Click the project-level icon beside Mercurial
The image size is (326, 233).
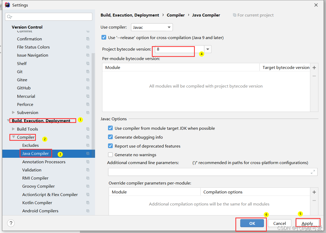88,96
